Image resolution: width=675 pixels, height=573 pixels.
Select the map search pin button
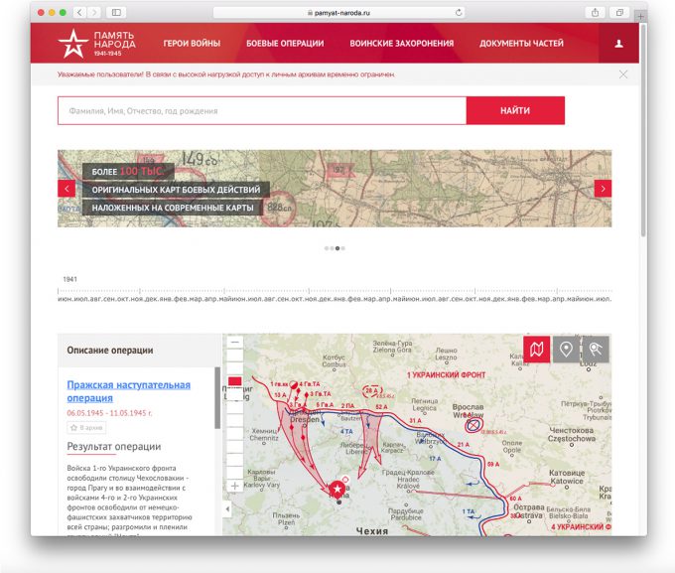(596, 349)
